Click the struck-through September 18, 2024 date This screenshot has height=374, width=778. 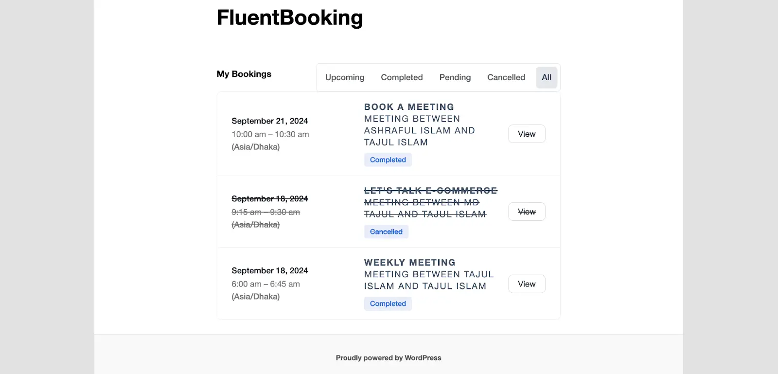(270, 198)
